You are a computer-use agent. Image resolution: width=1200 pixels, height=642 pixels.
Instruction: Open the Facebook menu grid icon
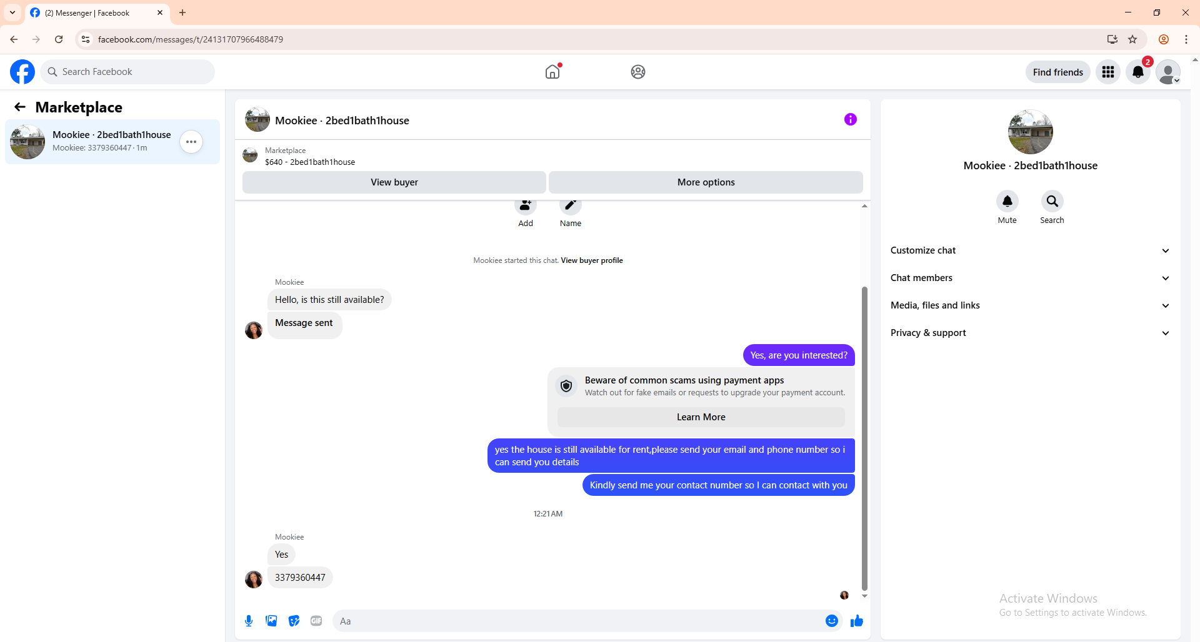[x=1108, y=72]
